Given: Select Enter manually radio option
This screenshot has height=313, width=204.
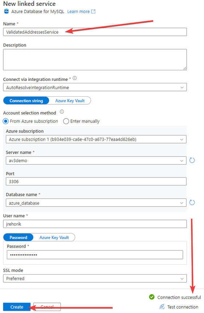Looking at the screenshot, I should coord(66,121).
